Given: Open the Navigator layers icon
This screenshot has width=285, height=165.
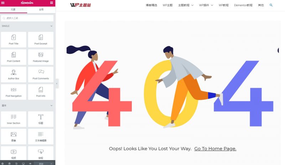Looking at the screenshot, I should point(10,164).
